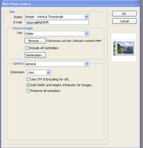143x148 pixels.
Task: Confirm the dialog with OK
Action: click(x=124, y=14)
